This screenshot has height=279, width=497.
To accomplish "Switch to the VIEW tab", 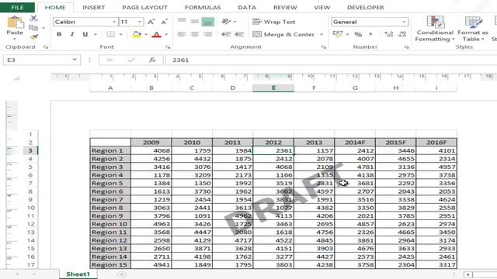I will 322,7.
